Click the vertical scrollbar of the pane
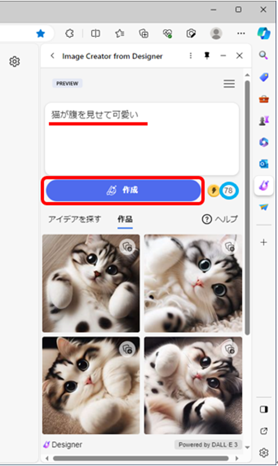Screen dimensions: 278x466 click(x=247, y=208)
